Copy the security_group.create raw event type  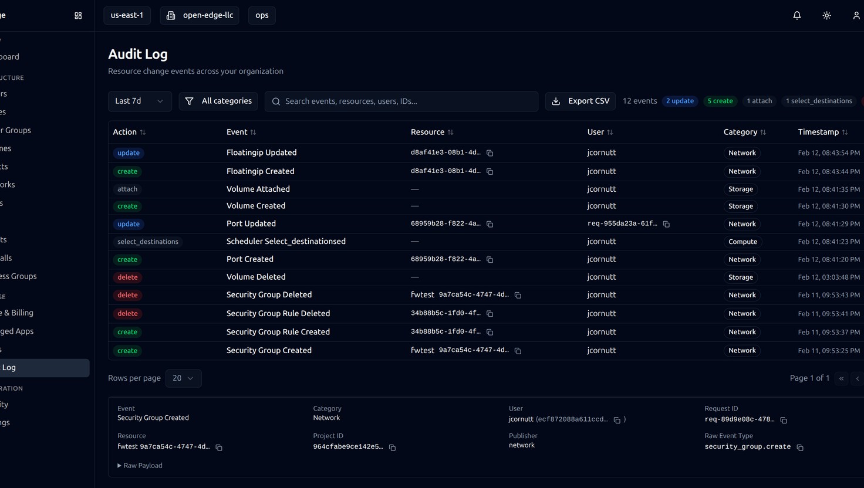[799, 447]
